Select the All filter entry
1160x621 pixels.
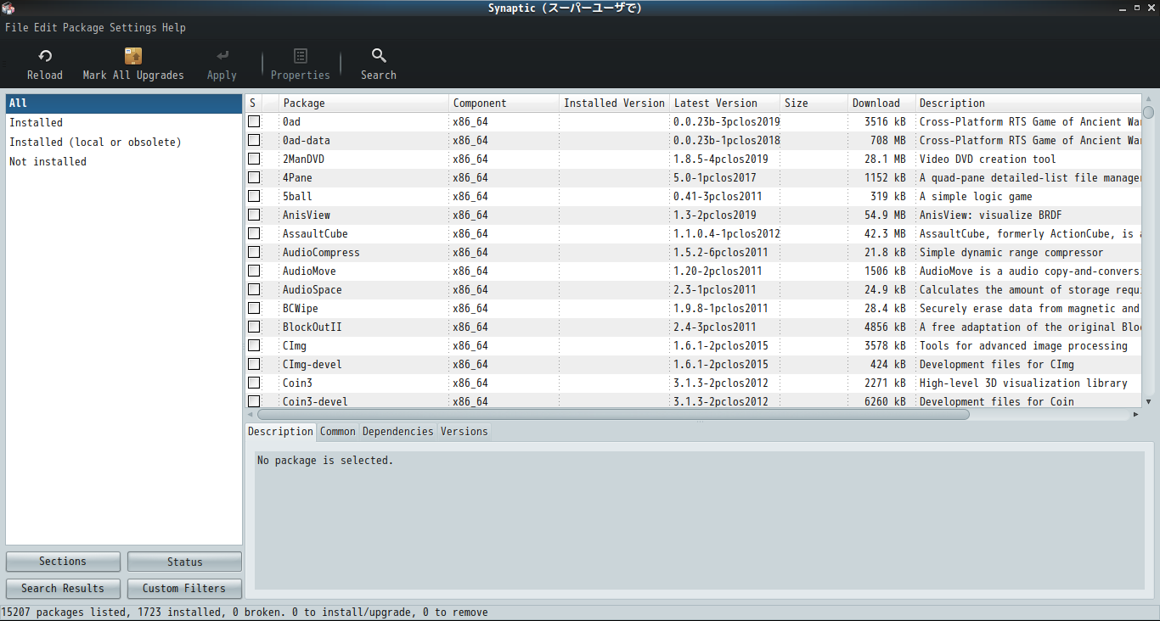coord(124,103)
